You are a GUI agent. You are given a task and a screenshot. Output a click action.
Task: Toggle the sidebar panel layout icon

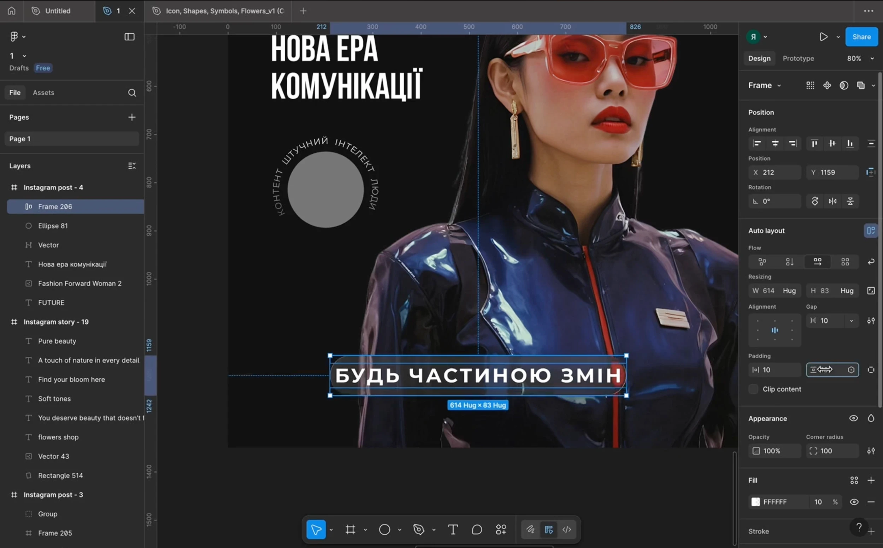[129, 37]
